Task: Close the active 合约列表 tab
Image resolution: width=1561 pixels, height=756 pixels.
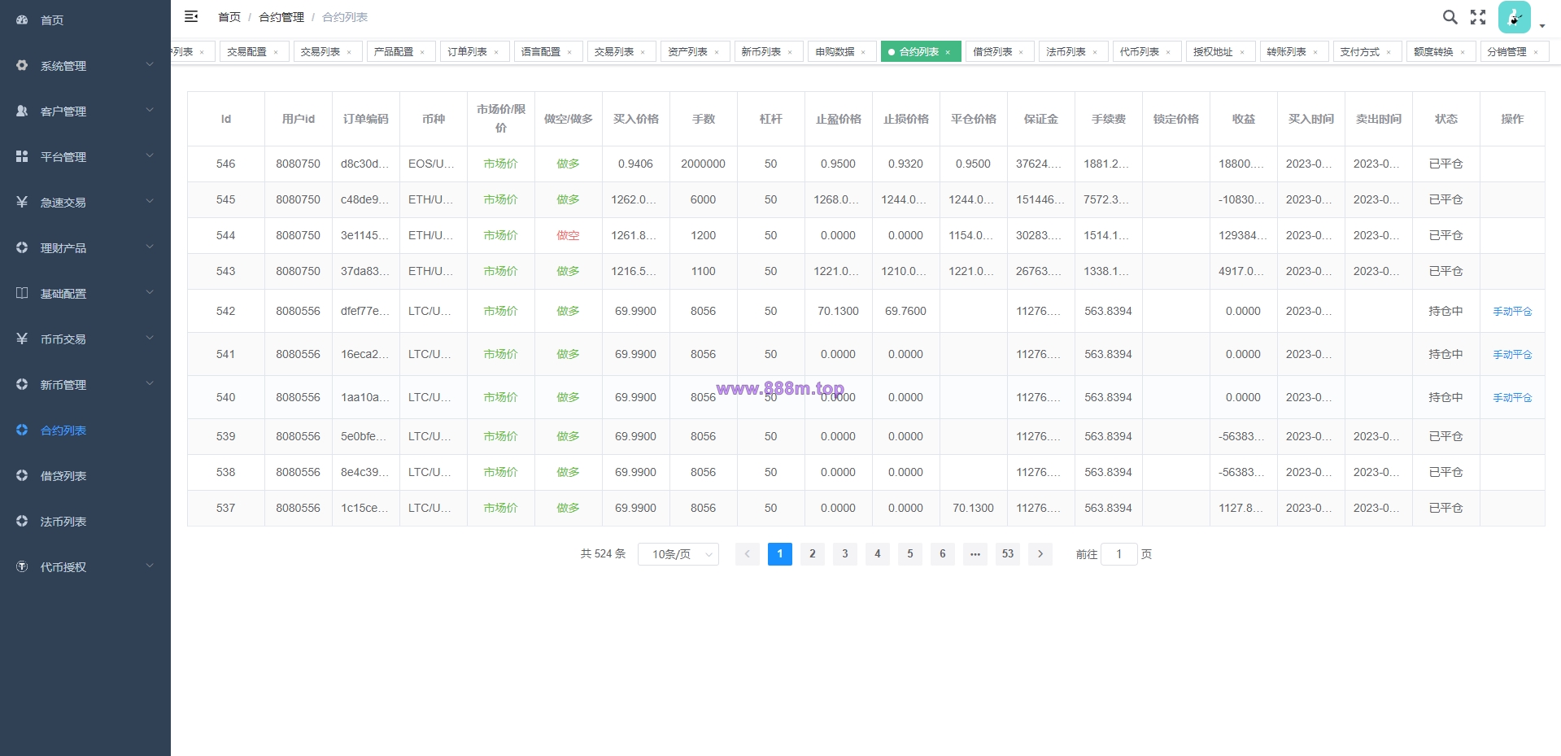Action: coord(948,52)
